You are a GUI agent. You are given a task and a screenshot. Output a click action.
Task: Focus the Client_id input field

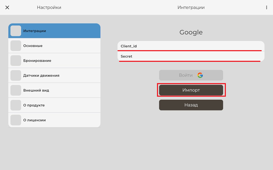click(191, 46)
